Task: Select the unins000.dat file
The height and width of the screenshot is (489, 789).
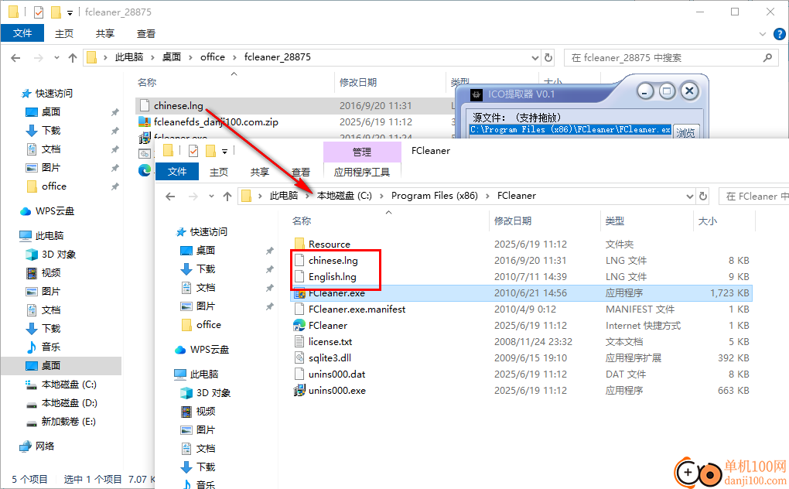Action: tap(336, 374)
